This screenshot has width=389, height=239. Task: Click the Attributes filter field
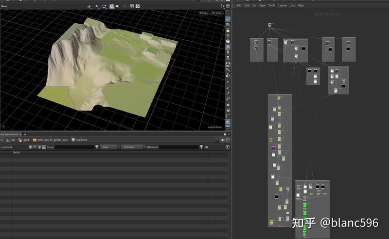pyautogui.click(x=178, y=147)
